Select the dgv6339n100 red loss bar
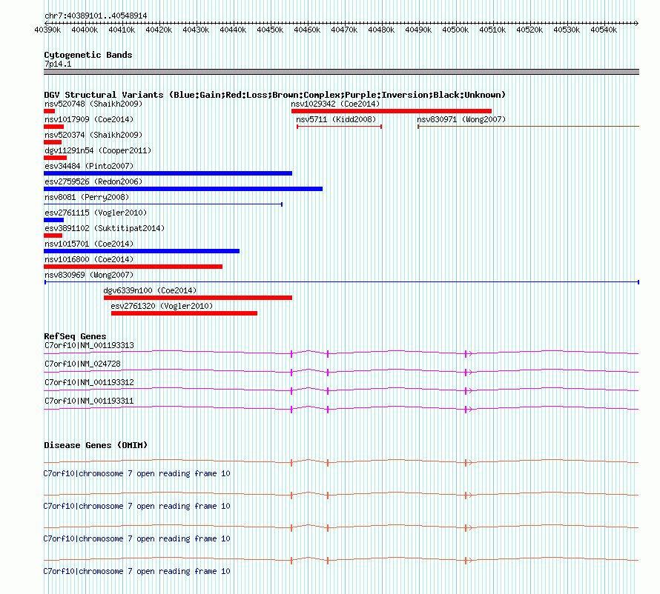660x594 pixels. coord(198,298)
